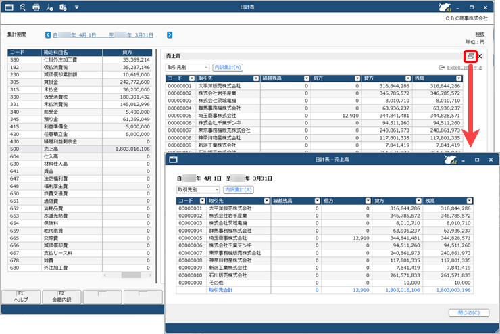This screenshot has width=500, height=334.
Task: Open the 取引先別 dropdown in the main panel
Action: point(187,68)
